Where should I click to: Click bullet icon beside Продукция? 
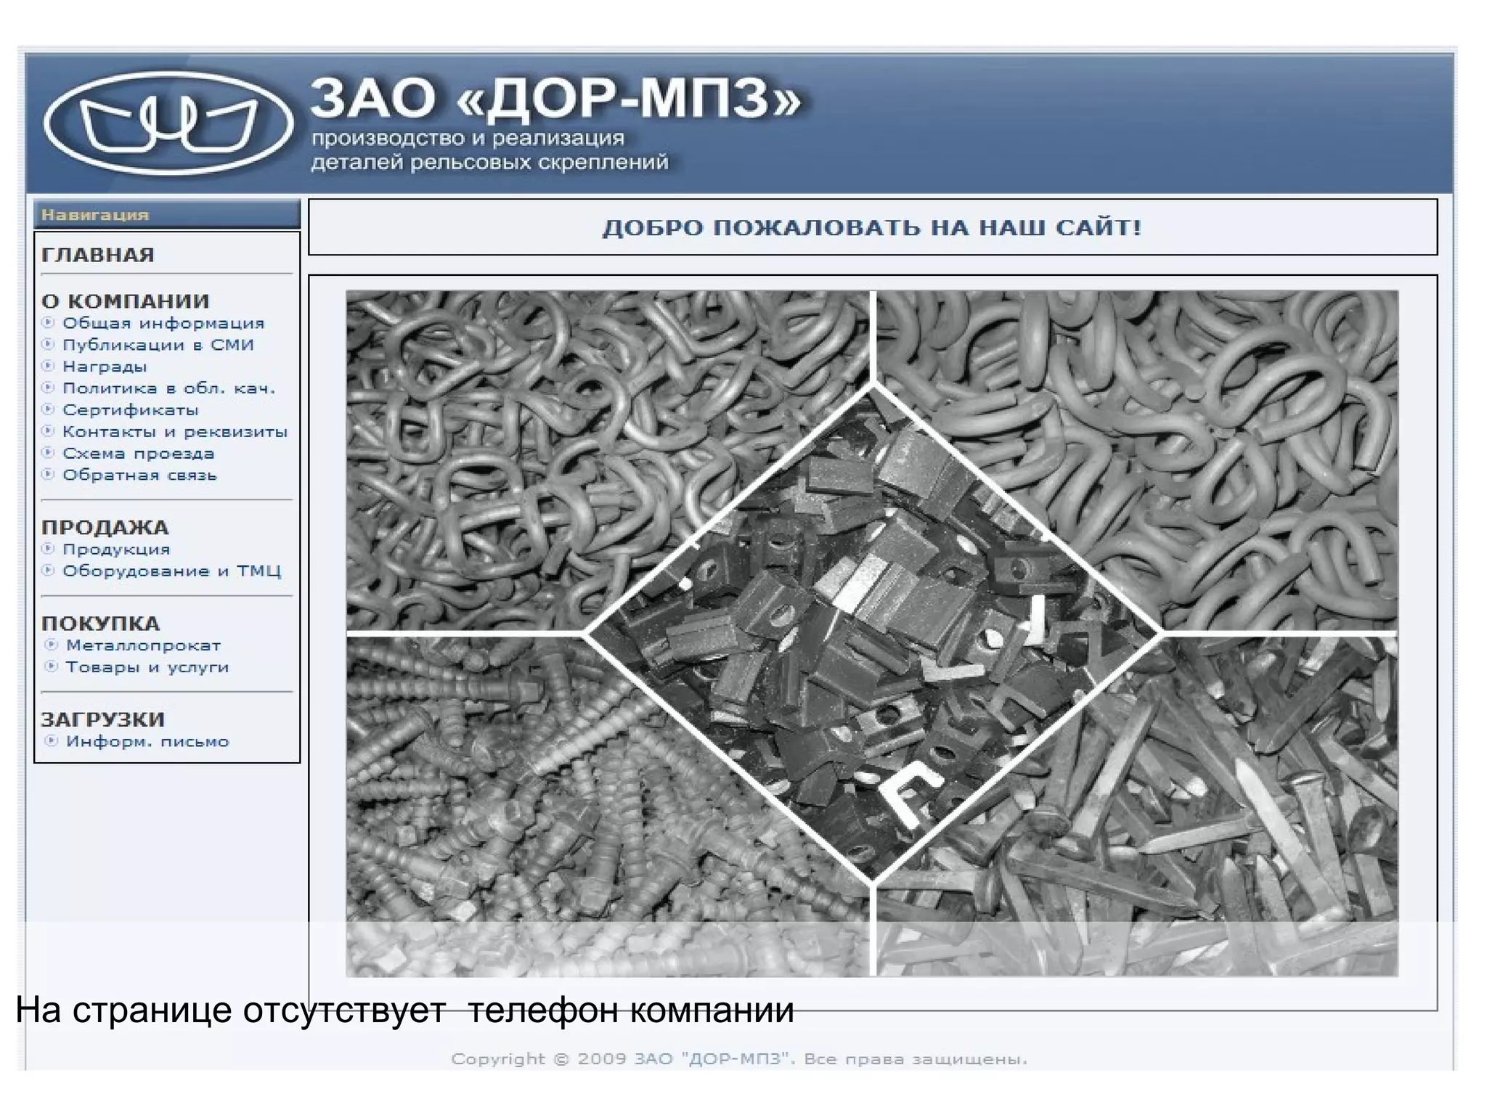pos(48,549)
